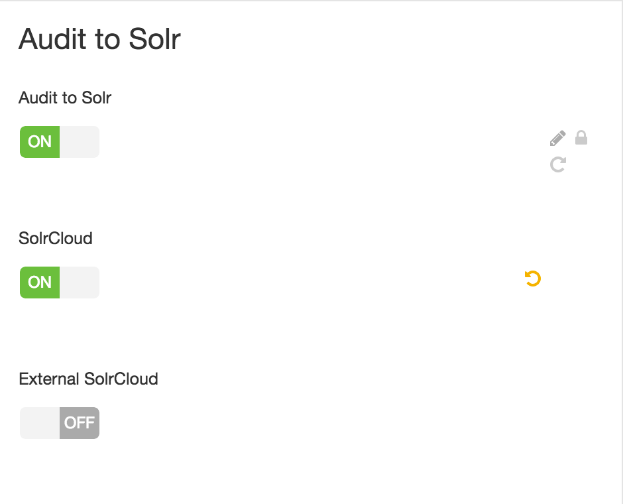Click empty left half of External SolrCloud switch
The width and height of the screenshot is (627, 504).
coord(40,423)
